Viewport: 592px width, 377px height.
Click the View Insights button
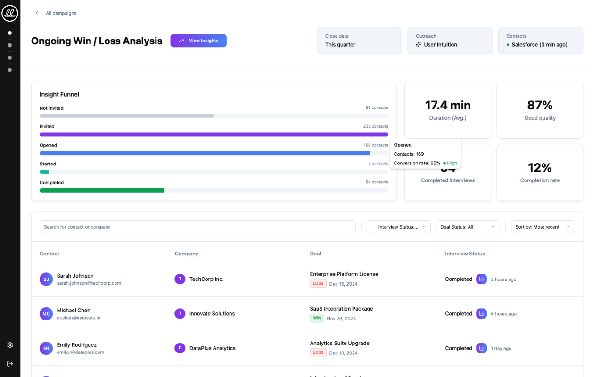(198, 41)
